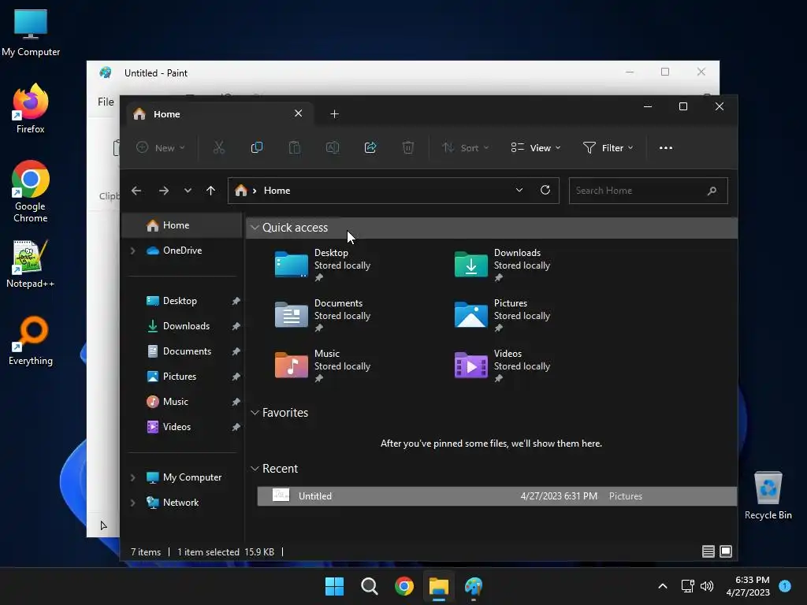Open the File menu in Paint
This screenshot has height=605, width=807.
click(106, 102)
